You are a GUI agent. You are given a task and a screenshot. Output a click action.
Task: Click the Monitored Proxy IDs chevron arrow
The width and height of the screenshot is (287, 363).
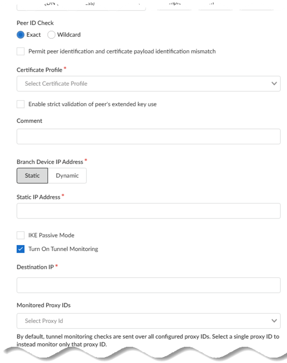pos(274,321)
